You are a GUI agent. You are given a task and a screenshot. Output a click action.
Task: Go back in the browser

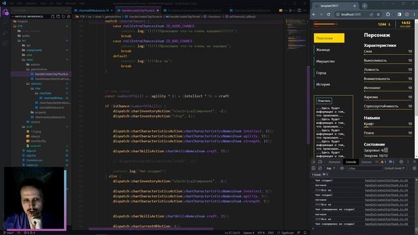pyautogui.click(x=313, y=14)
